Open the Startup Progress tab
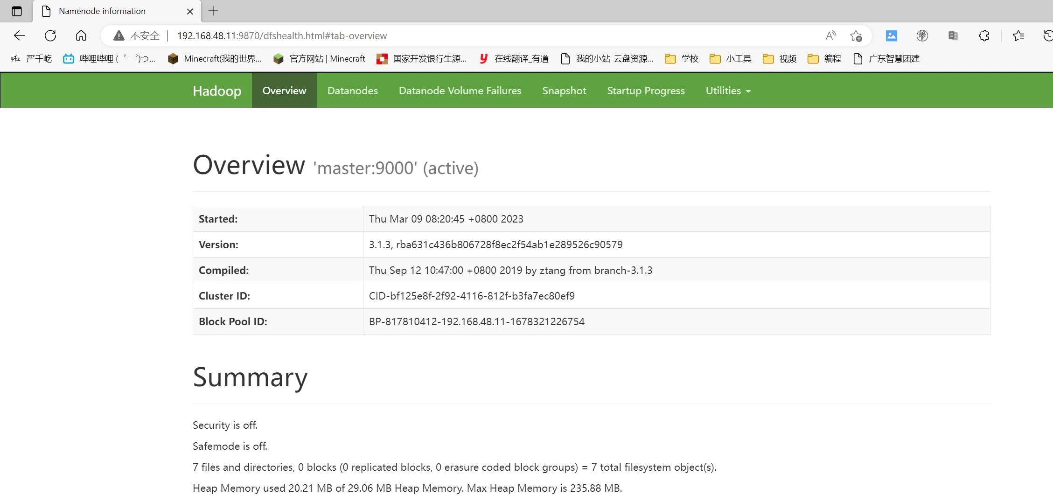 click(x=646, y=91)
